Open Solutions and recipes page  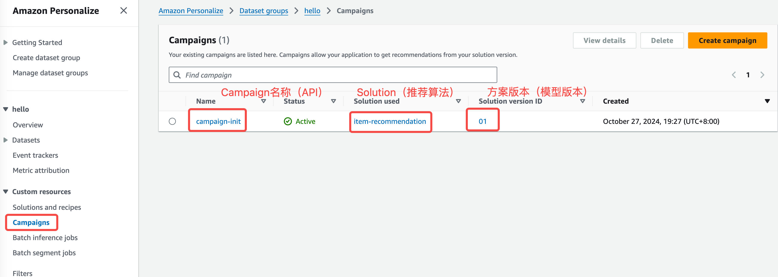pyautogui.click(x=47, y=207)
